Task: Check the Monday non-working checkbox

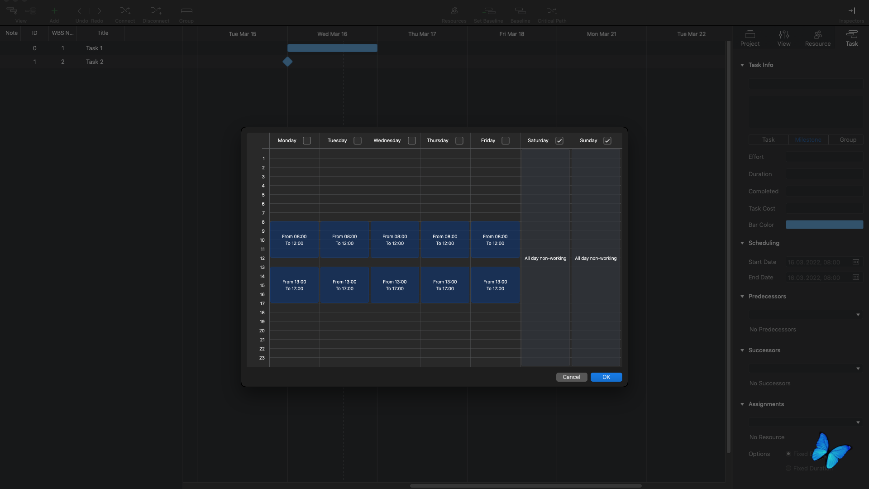Action: point(307,141)
